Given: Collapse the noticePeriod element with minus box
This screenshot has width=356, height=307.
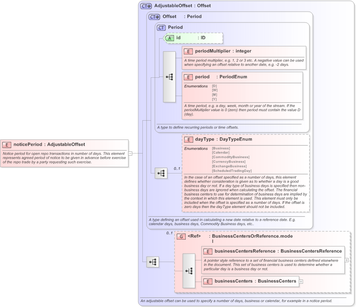Looking at the screenshot, I should tap(130, 153).
